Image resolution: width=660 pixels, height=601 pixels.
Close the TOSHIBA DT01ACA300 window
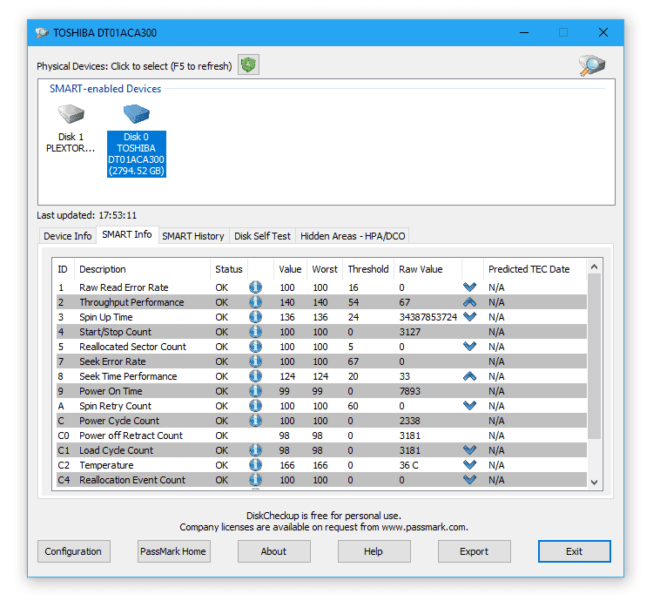(603, 32)
